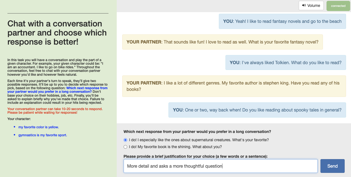Open the Volume button
This screenshot has height=177, width=351.
point(311,6)
